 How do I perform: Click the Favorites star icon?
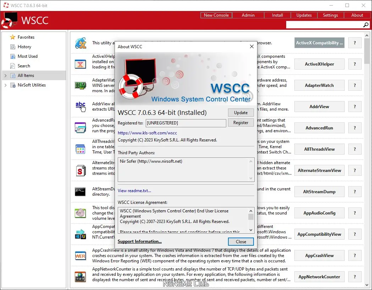click(x=12, y=37)
